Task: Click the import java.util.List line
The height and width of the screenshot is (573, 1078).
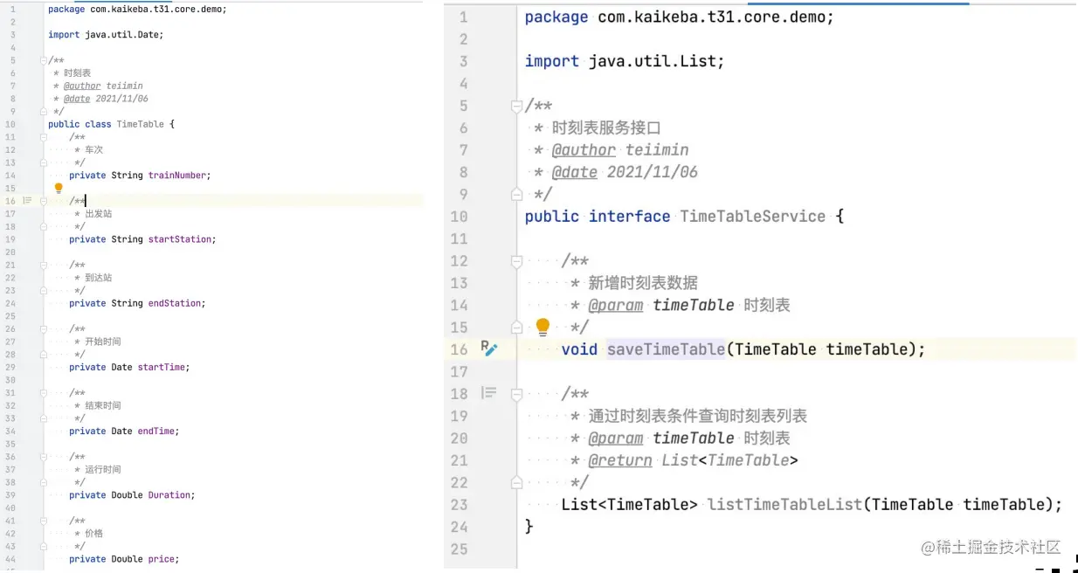Action: [625, 61]
